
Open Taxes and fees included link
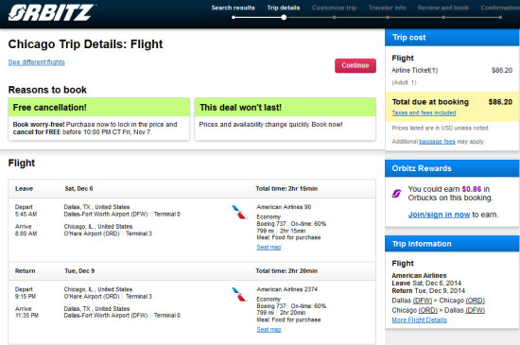[424, 113]
